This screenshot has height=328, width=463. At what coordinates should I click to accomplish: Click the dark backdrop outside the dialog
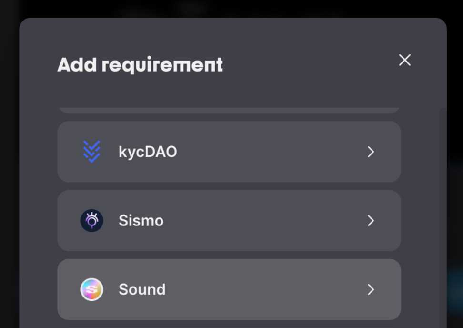coord(9,191)
